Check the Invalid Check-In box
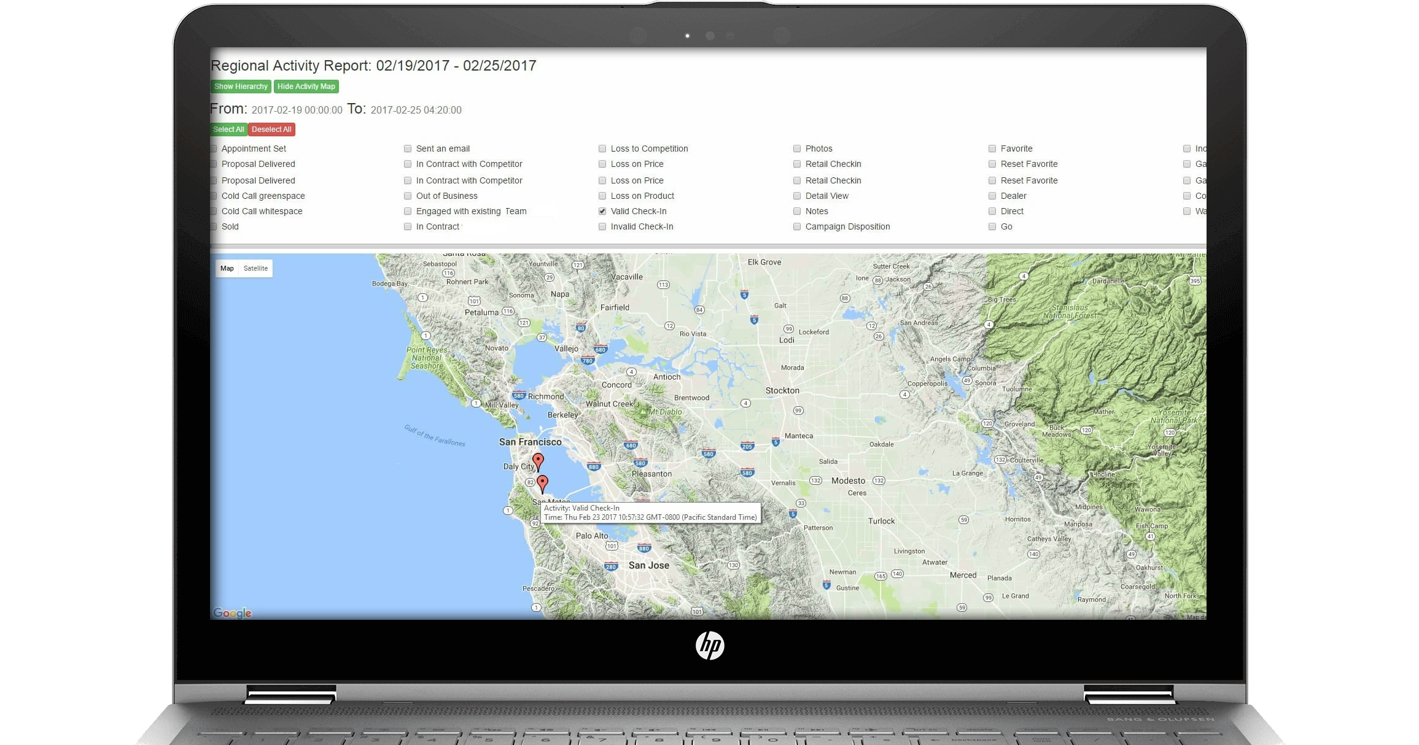Image resolution: width=1419 pixels, height=745 pixels. point(602,226)
